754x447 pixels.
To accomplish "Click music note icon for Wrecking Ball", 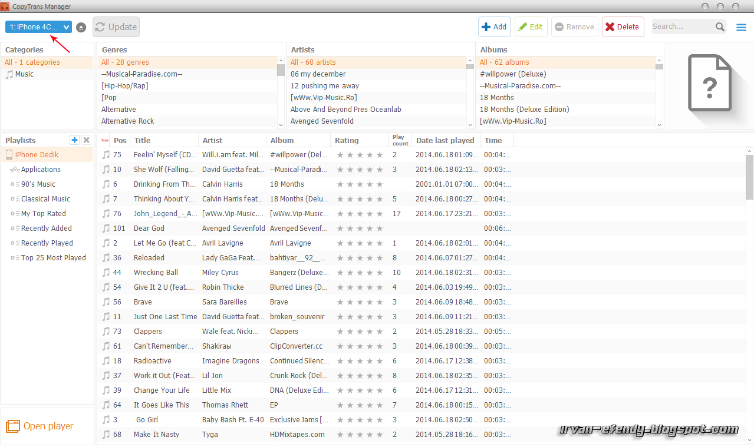I will (x=106, y=273).
